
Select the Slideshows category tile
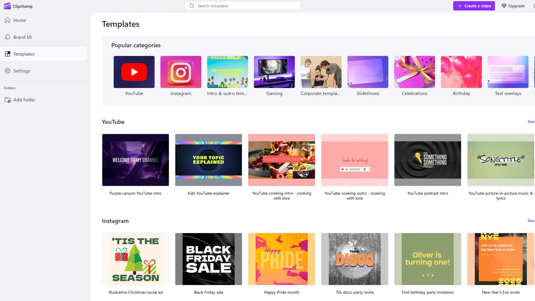pyautogui.click(x=368, y=72)
